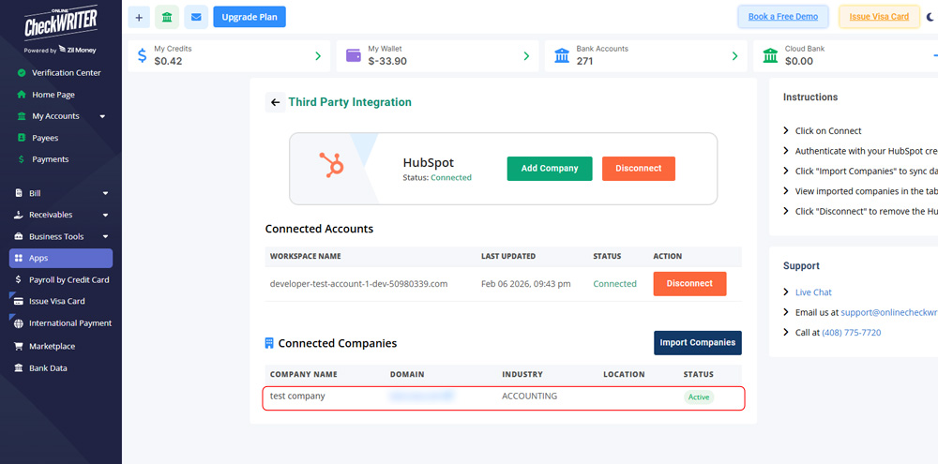The image size is (938, 464).
Task: Click the Payroll dollar sign icon
Action: pyautogui.click(x=19, y=280)
